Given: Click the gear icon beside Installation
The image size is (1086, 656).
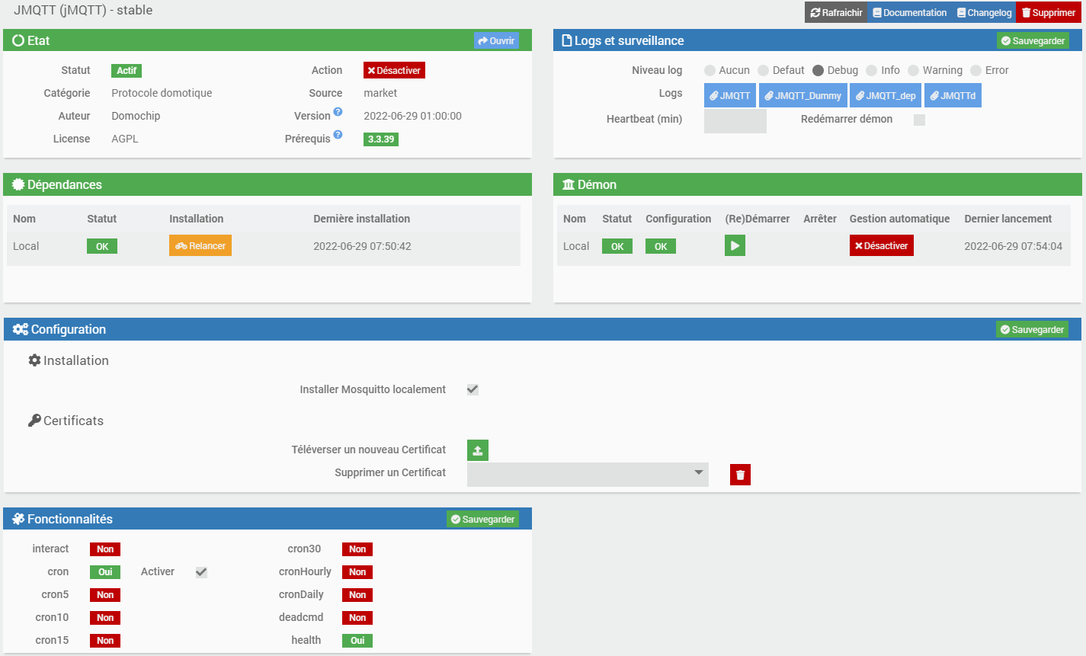Looking at the screenshot, I should coord(34,360).
